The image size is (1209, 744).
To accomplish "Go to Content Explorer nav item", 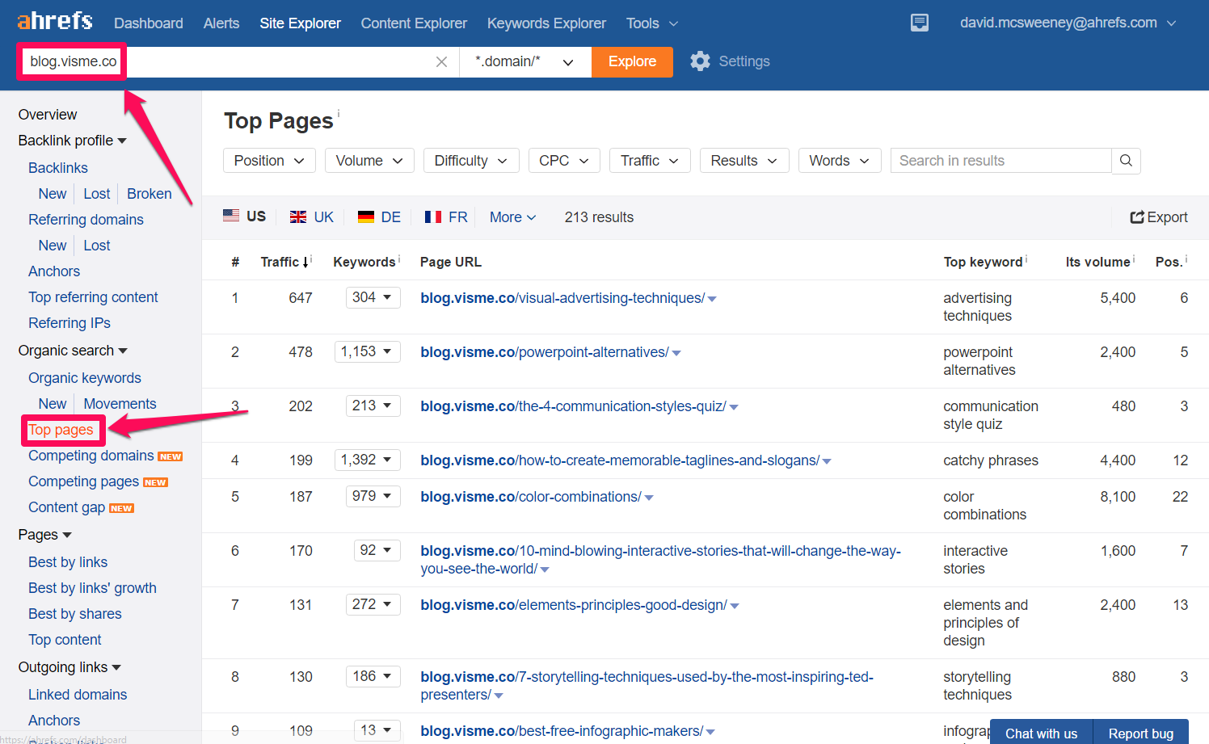I will tap(414, 23).
